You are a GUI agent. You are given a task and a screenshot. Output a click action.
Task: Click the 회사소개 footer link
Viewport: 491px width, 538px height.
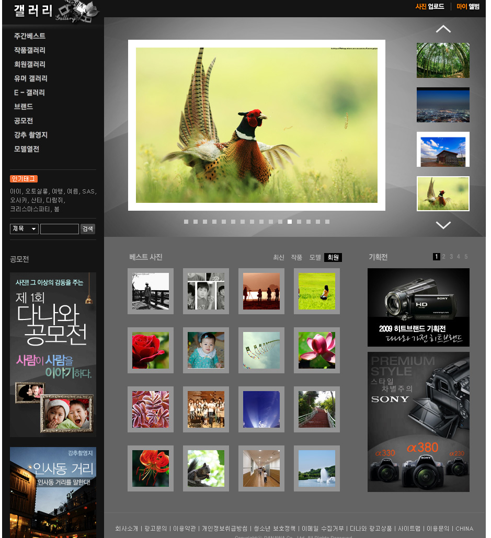click(x=127, y=529)
